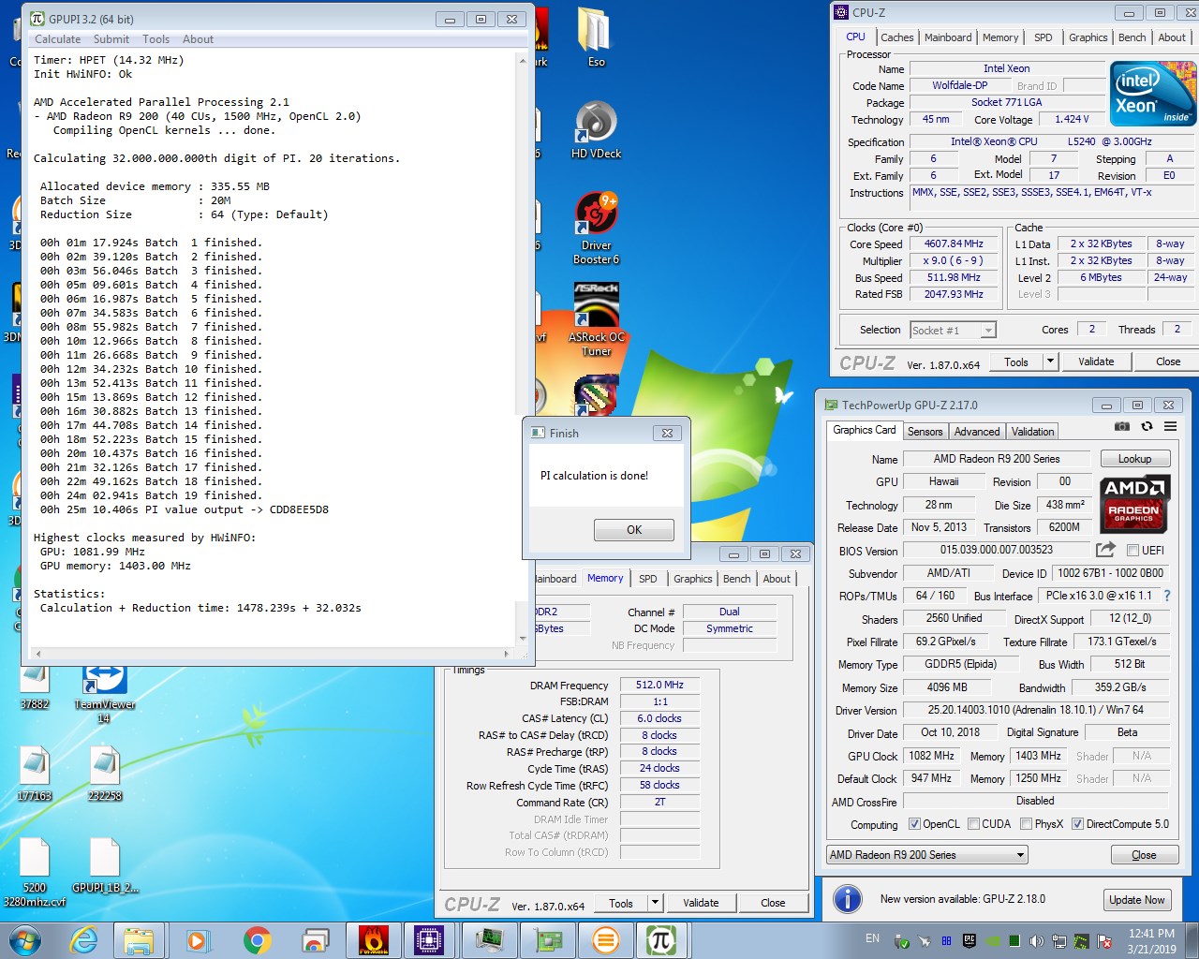Open the Advanced tab in GPU-Z
The width and height of the screenshot is (1199, 959).
pos(977,432)
